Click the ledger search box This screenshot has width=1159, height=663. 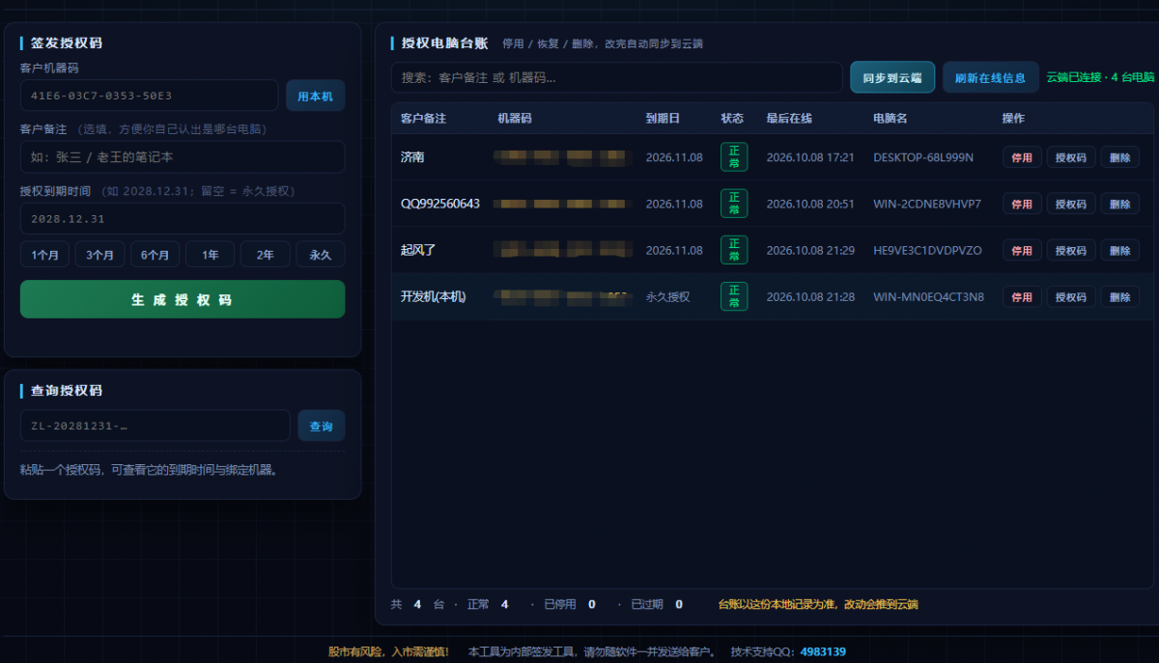(x=616, y=77)
